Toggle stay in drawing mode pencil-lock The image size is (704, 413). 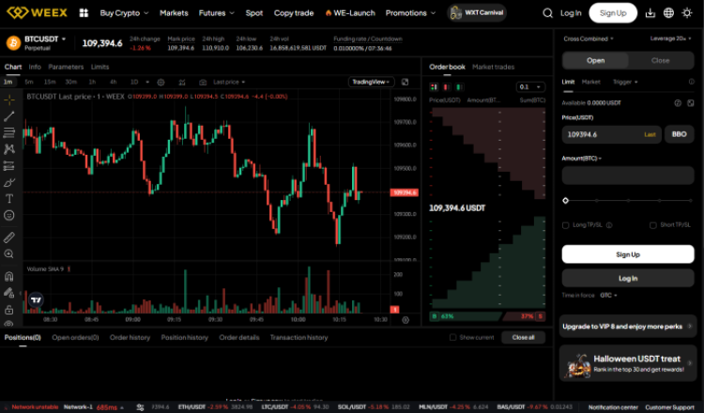pyautogui.click(x=9, y=293)
